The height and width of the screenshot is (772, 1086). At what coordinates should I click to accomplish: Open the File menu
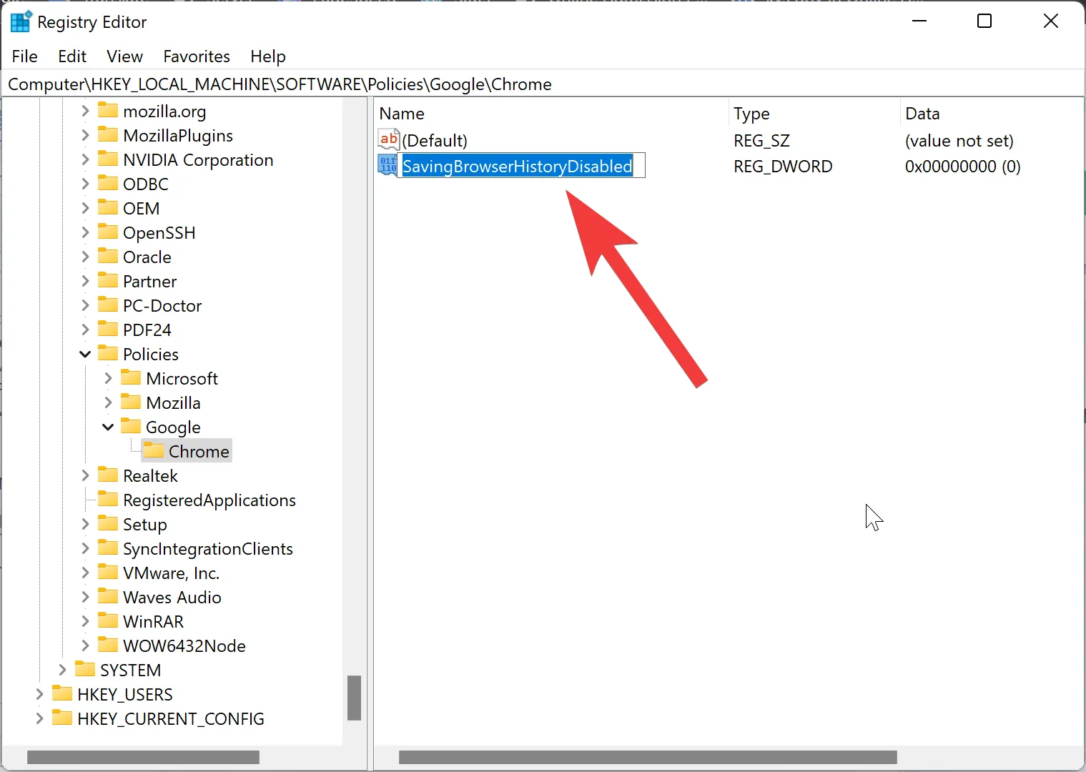tap(25, 56)
